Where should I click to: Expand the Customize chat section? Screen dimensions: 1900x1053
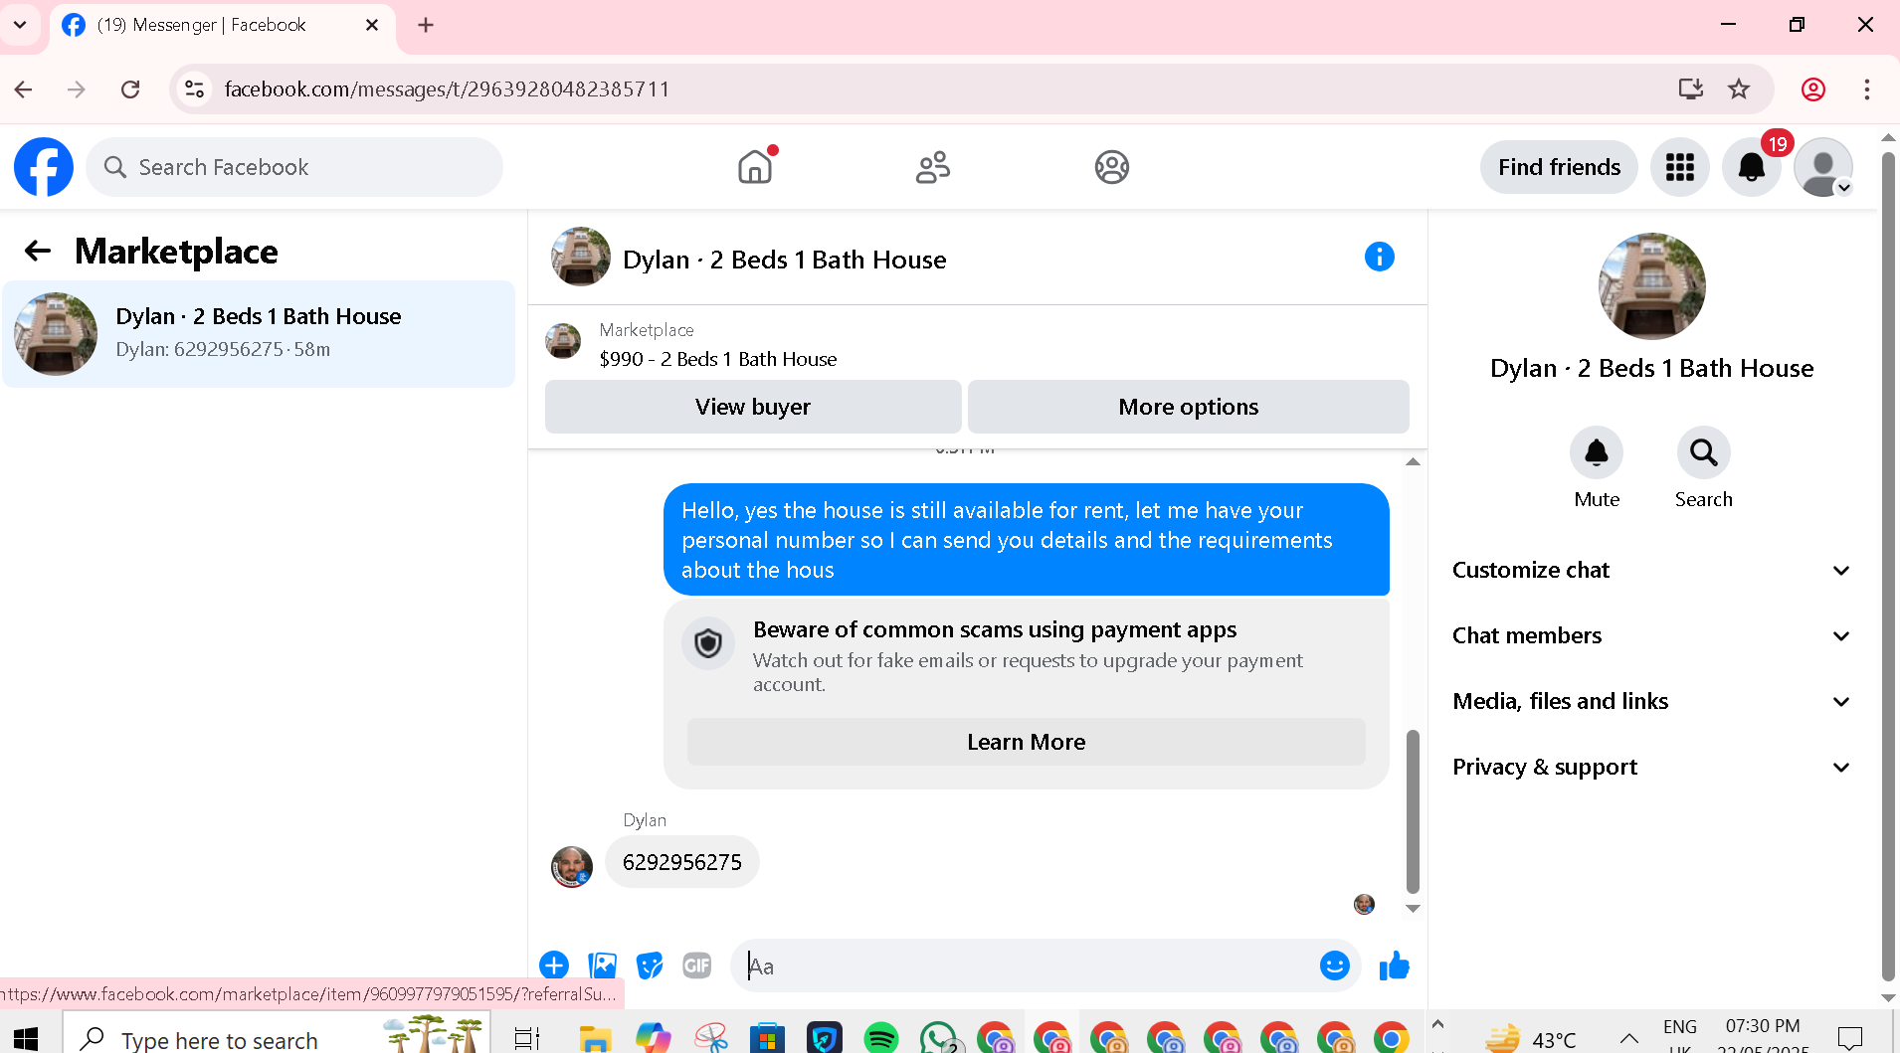coord(1652,570)
